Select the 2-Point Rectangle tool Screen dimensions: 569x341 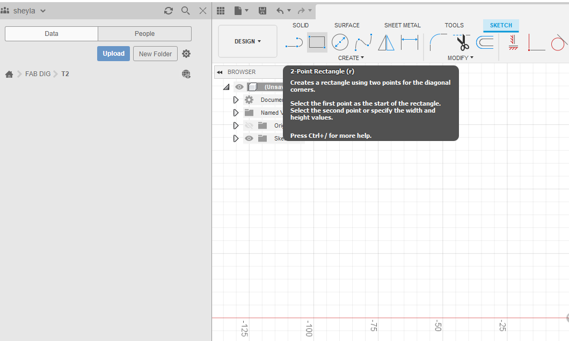(317, 42)
